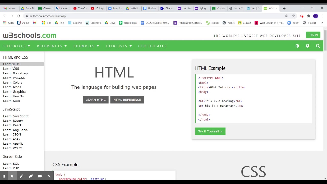Screen dimensions: 327x184
Task: Open Learn W3.JS link
Action: tap(13, 148)
